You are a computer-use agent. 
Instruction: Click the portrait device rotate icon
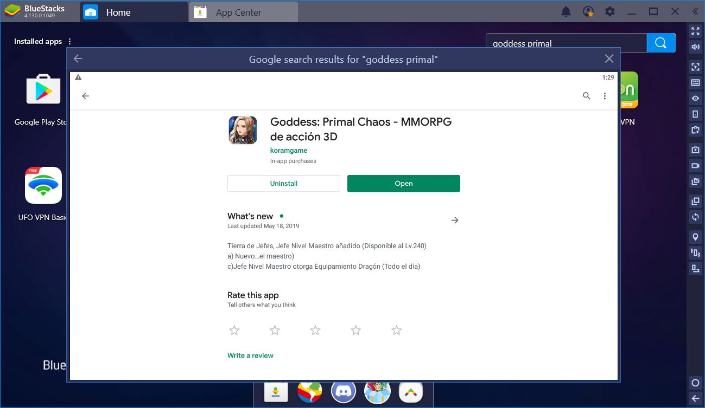(x=695, y=114)
